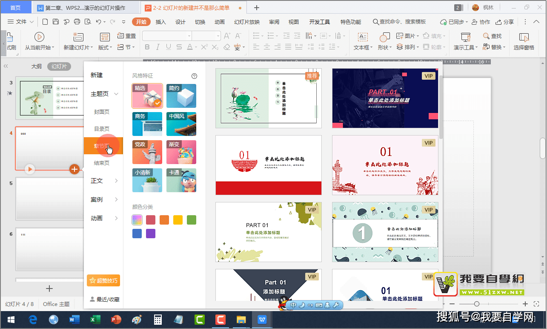Open the font name combo box
Screen dimensions: 547x329
(167, 36)
